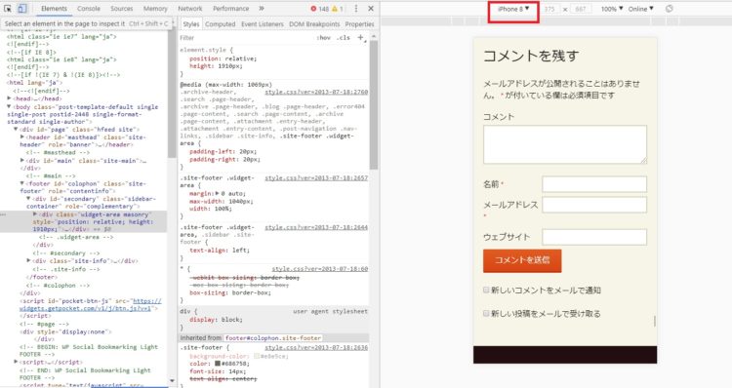Click the 名前 name input field
This screenshot has width=732, height=388.
tap(594, 183)
